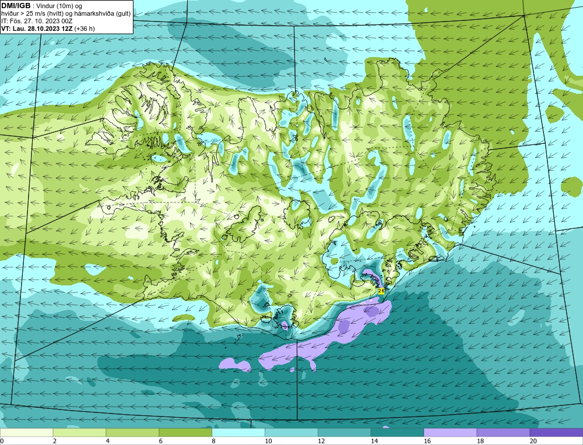Click the yellow 26 gust marker

(x=381, y=291)
